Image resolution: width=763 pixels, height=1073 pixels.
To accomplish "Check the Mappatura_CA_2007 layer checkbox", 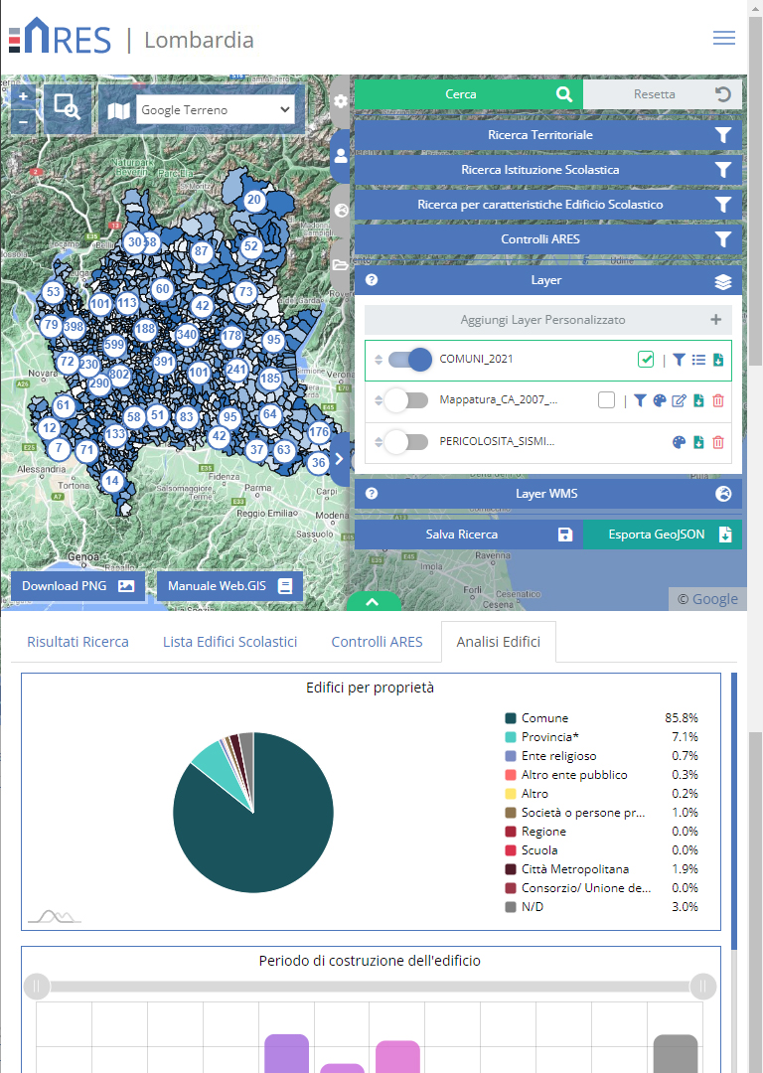I will pos(606,400).
